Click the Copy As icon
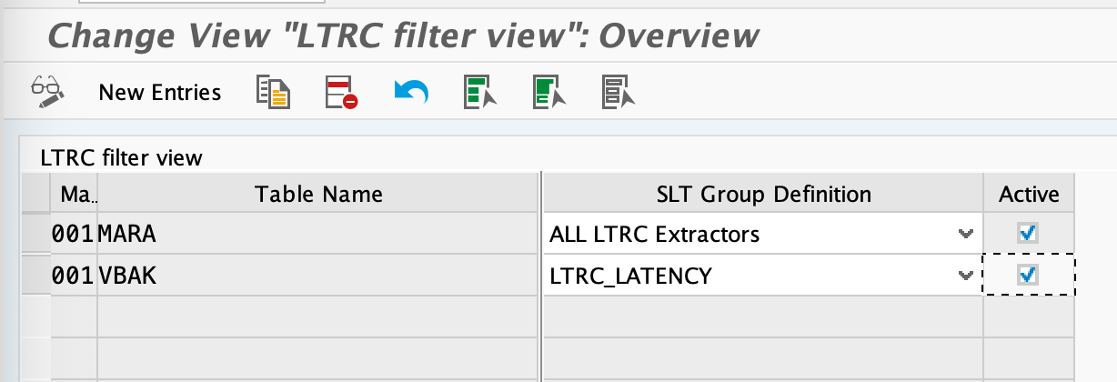This screenshot has height=382, width=1117. 272,92
